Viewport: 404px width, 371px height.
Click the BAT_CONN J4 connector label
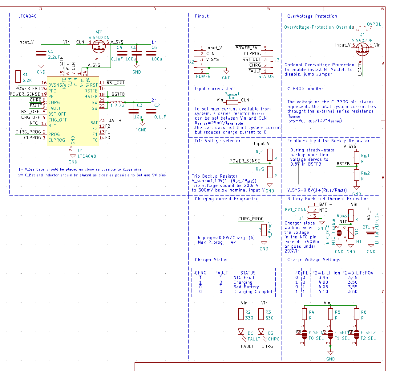(296, 210)
